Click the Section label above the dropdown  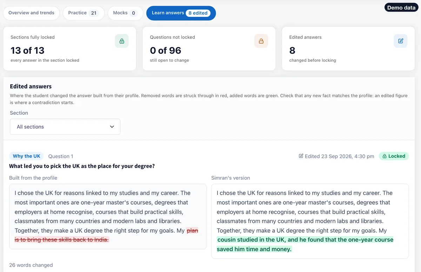19,113
